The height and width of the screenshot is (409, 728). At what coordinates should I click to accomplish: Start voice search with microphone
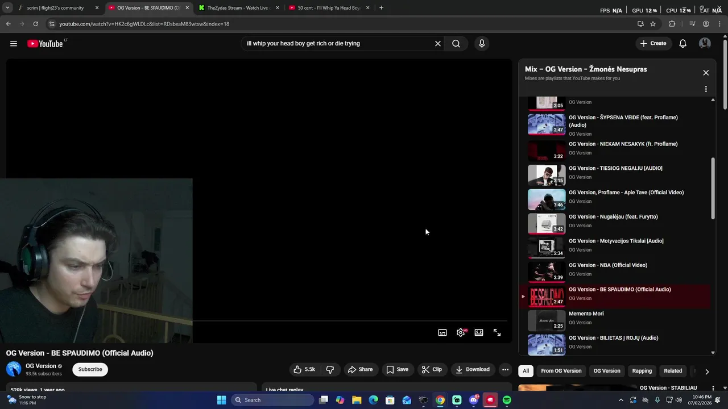click(x=482, y=44)
